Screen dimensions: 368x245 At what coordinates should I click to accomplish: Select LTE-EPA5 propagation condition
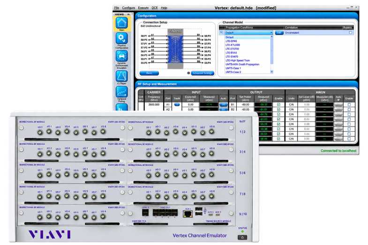click(x=231, y=41)
